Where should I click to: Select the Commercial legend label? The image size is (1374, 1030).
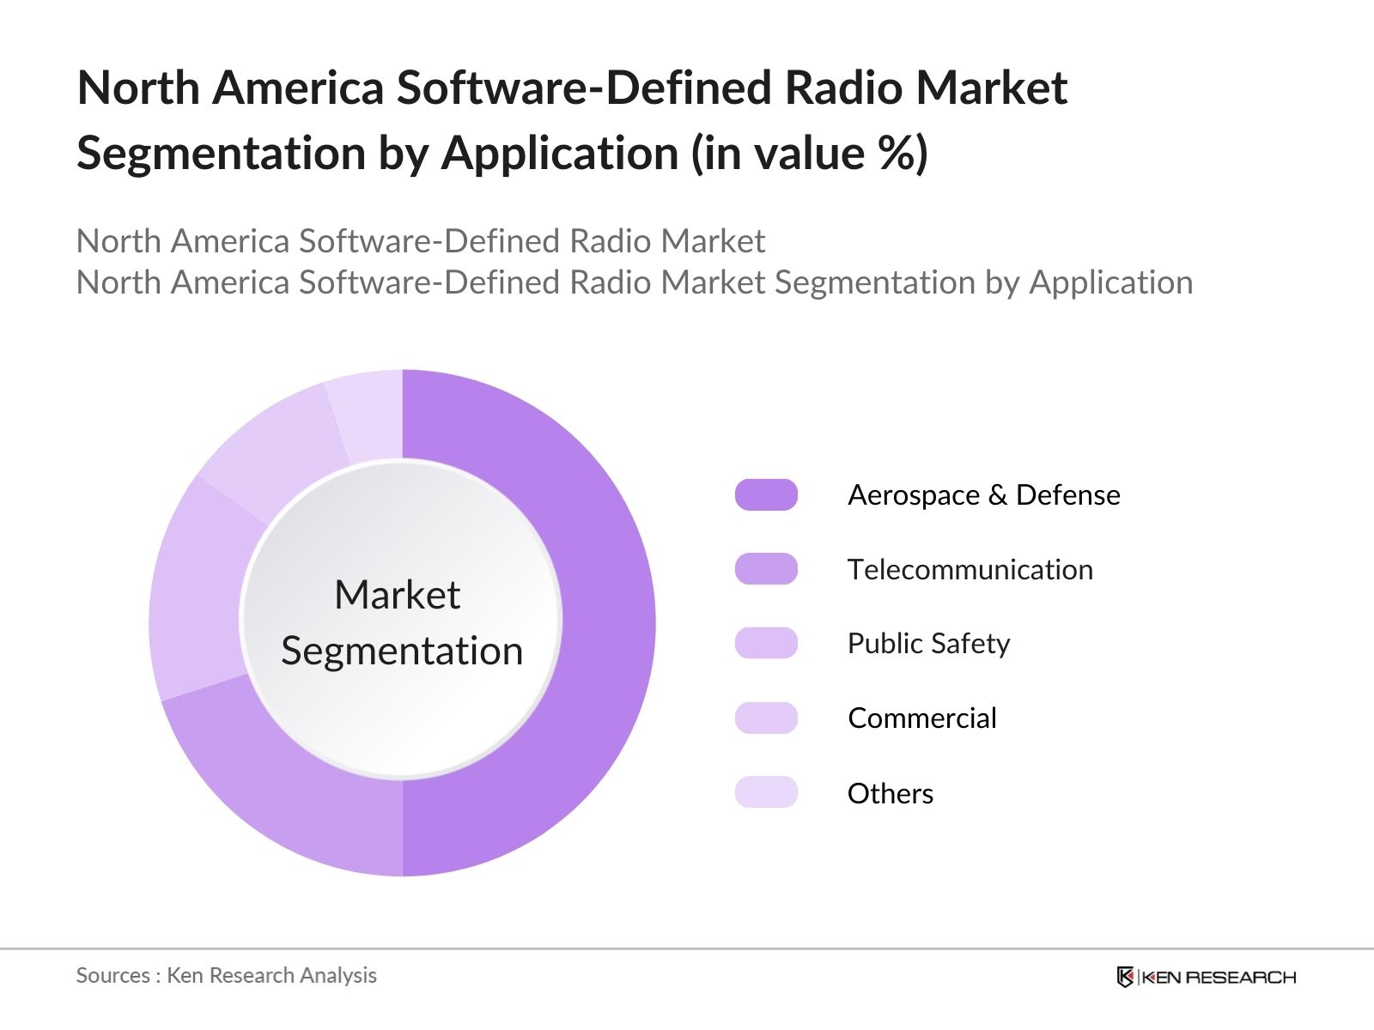921,718
